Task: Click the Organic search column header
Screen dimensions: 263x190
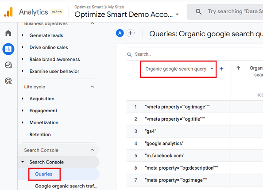Action: tap(256, 71)
